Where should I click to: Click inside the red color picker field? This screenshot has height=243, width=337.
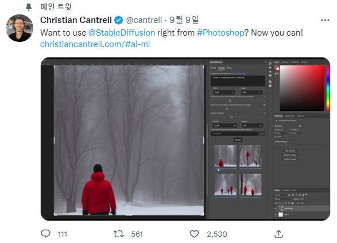pos(302,88)
